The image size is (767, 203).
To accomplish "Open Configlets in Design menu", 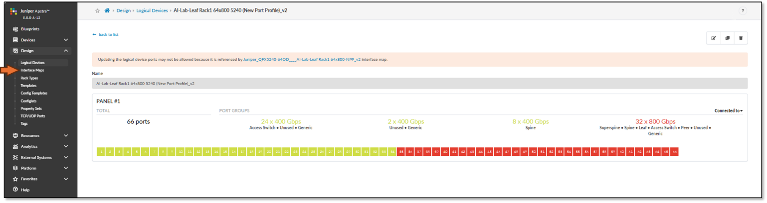I will point(28,101).
